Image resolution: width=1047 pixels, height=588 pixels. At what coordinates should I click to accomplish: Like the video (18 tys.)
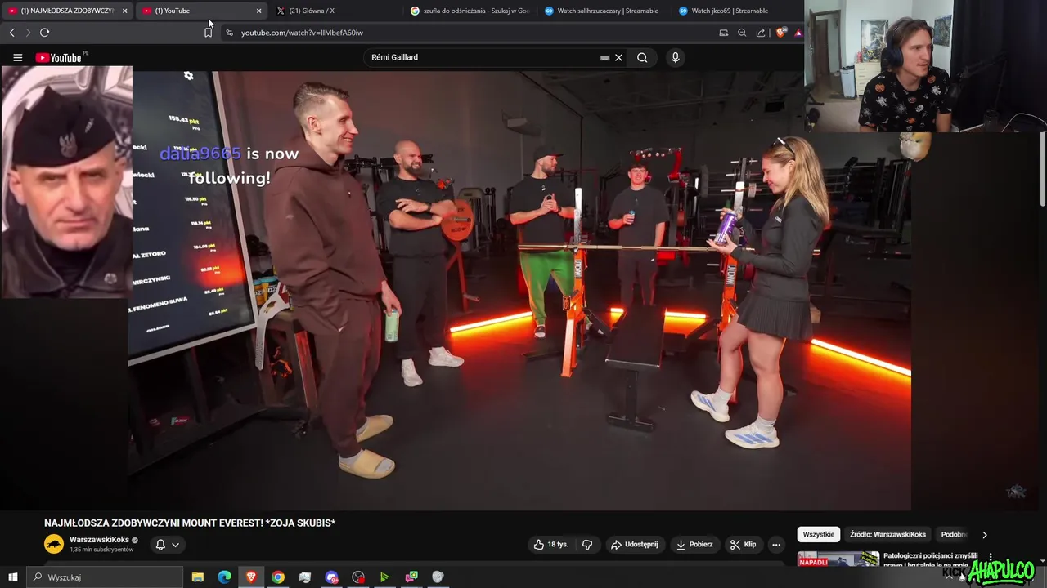pyautogui.click(x=550, y=545)
